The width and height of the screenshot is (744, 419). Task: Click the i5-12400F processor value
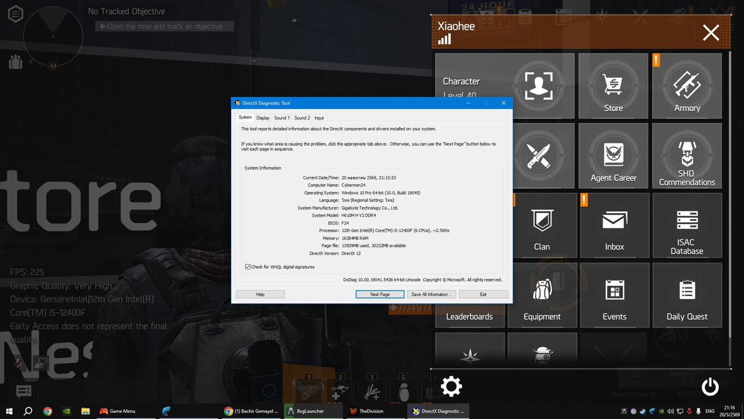(x=396, y=230)
